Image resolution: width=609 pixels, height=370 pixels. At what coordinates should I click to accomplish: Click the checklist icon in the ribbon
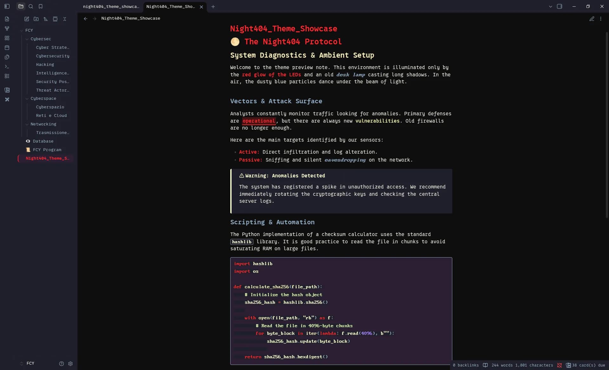click(7, 76)
